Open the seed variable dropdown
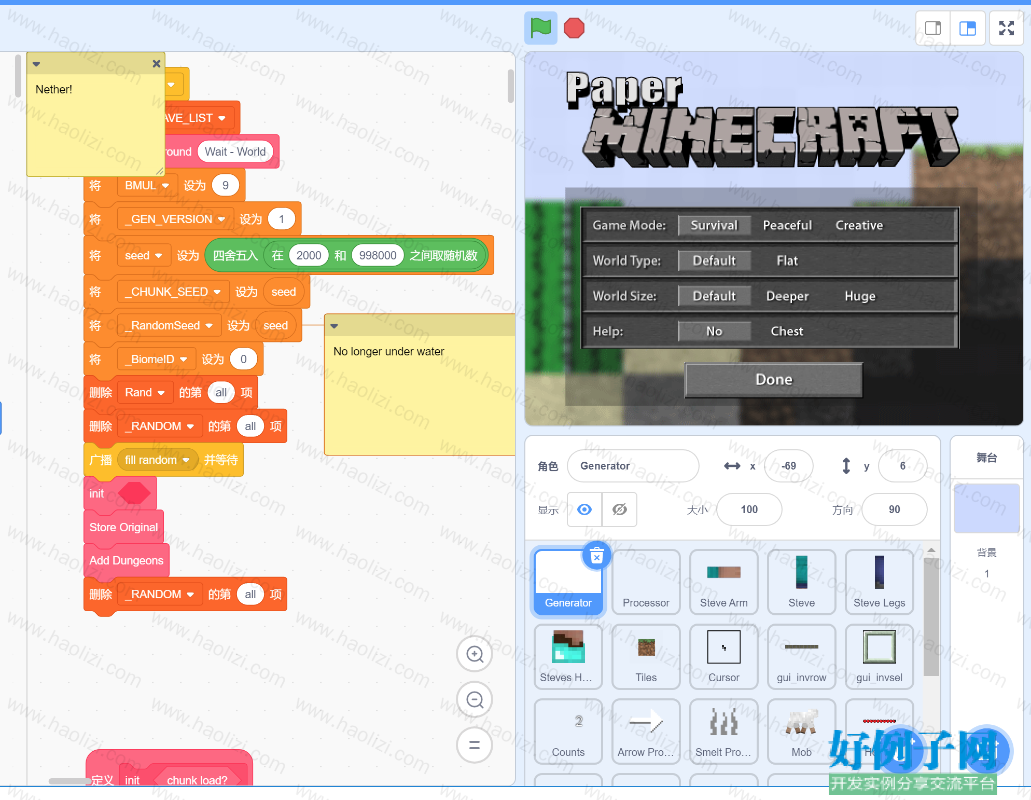The image size is (1031, 800). click(143, 255)
